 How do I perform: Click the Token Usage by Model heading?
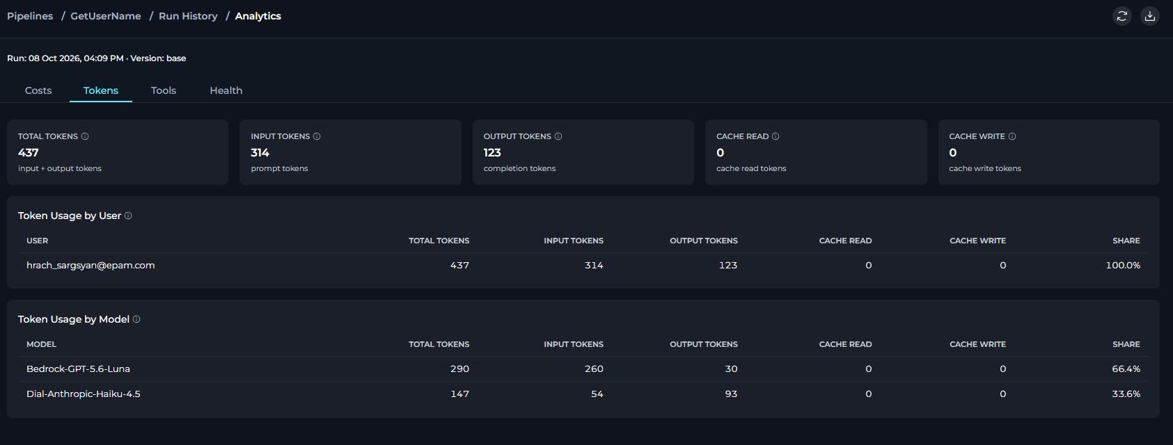[74, 319]
